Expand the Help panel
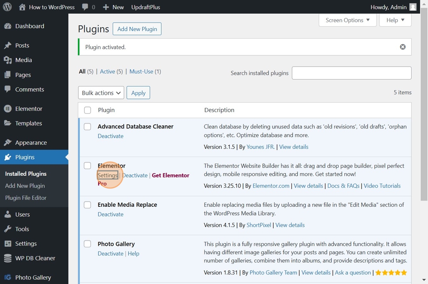This screenshot has width=428, height=284. (x=395, y=20)
